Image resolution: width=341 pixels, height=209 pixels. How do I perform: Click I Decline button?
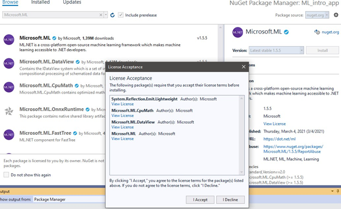(x=230, y=200)
